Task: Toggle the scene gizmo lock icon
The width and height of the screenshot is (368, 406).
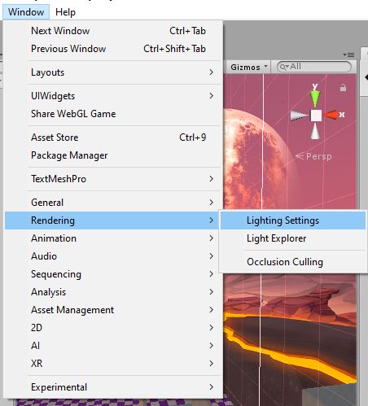Action: [343, 87]
